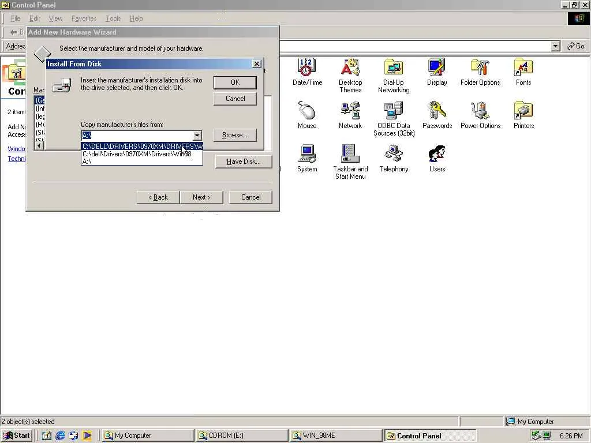Open the Date/Time control panel icon
The image size is (591, 443).
click(x=307, y=72)
